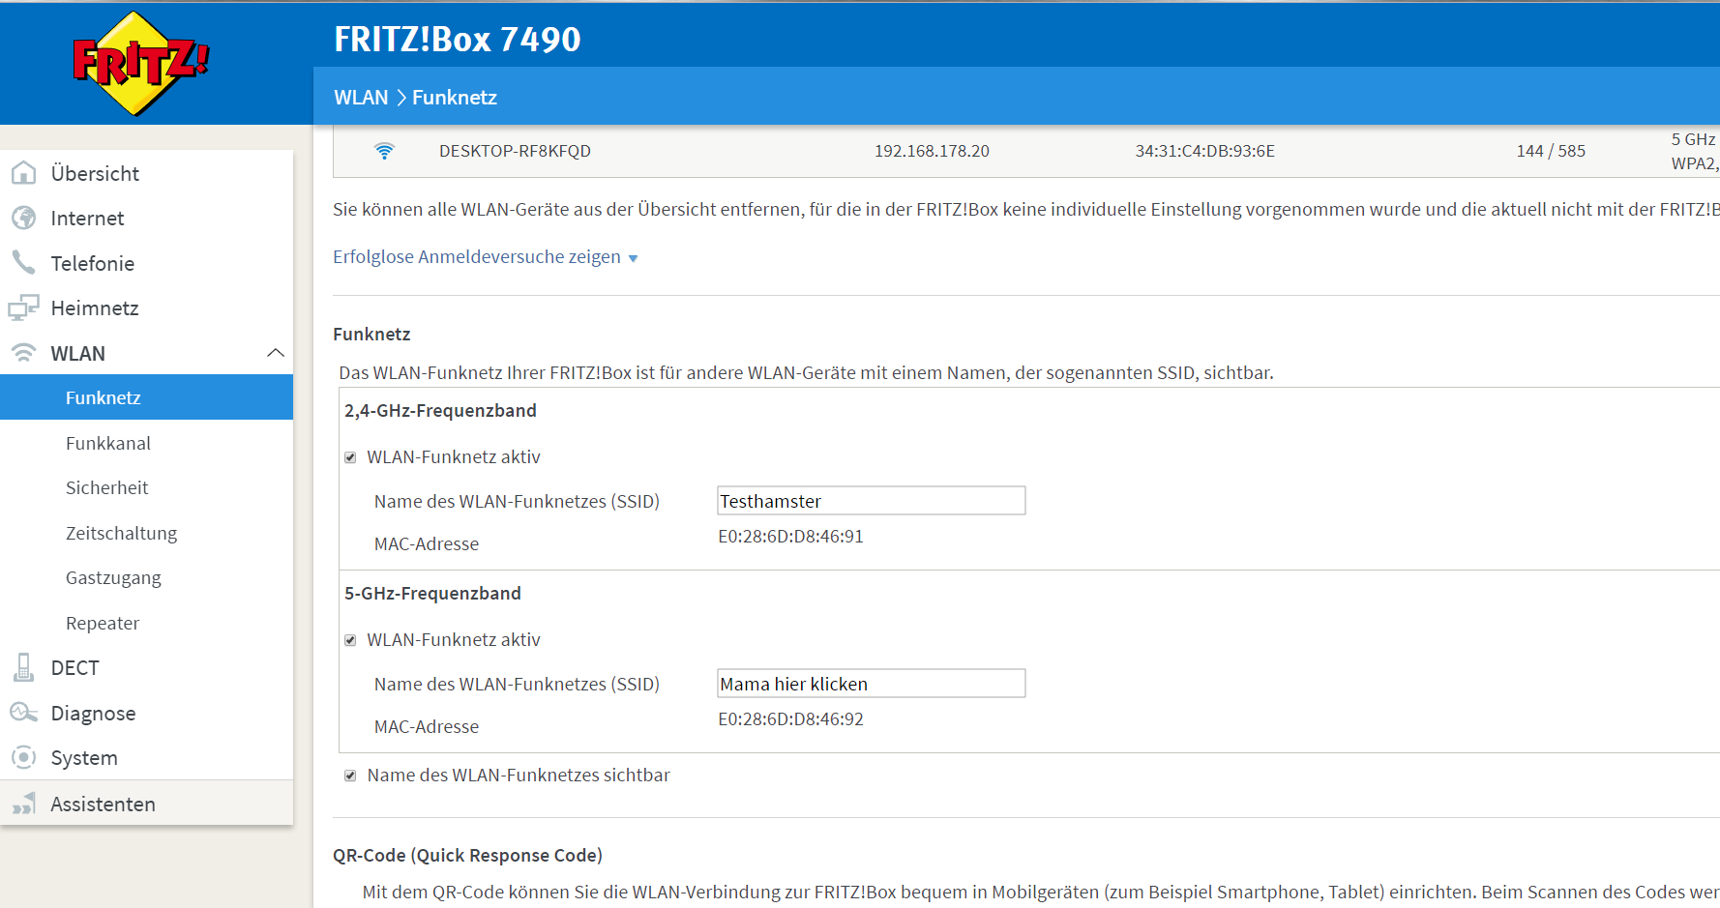Focus the 5-GHz SSID field Mama hier klicken
The height and width of the screenshot is (908, 1720).
872,684
